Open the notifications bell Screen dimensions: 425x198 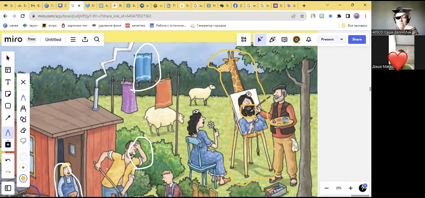309,39
